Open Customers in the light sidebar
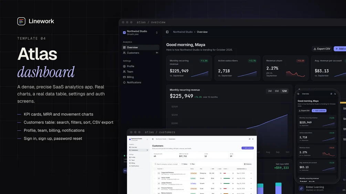Image resolution: width=346 pixels, height=194 pixels. [x=139, y=150]
